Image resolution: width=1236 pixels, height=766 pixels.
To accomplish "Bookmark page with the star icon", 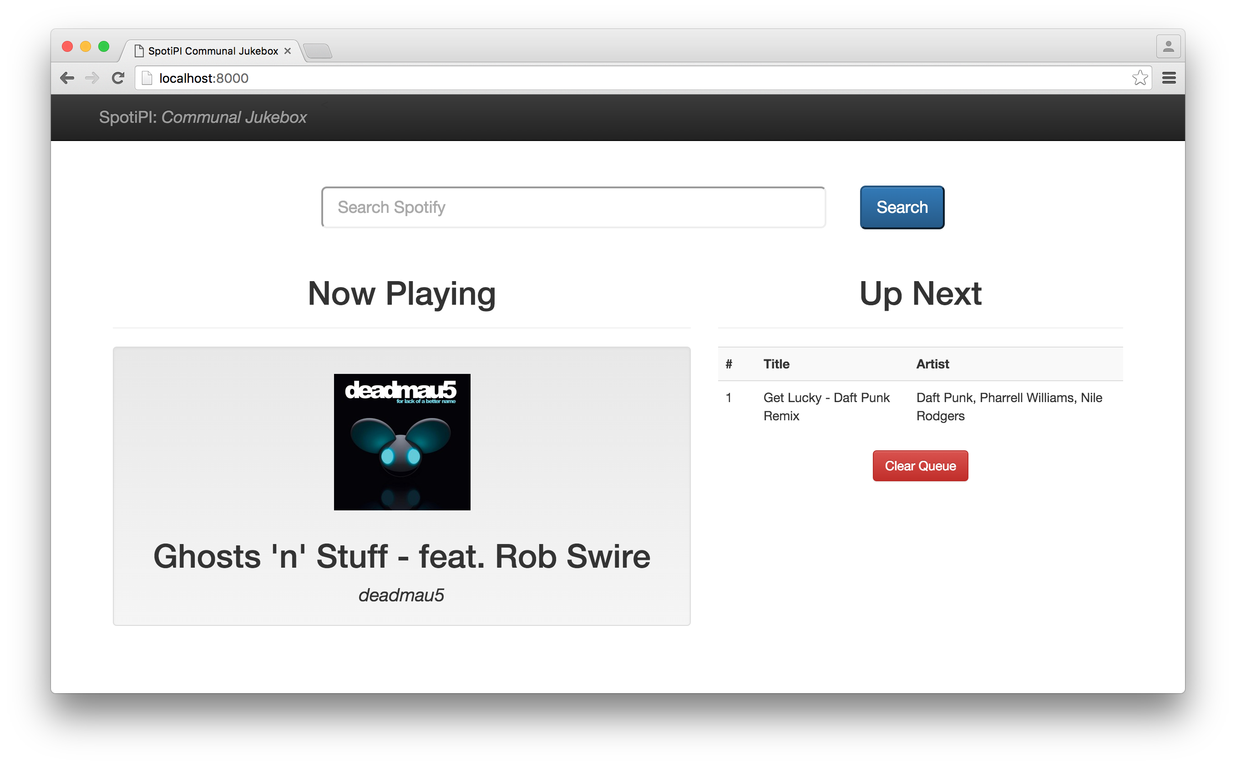I will click(1140, 77).
